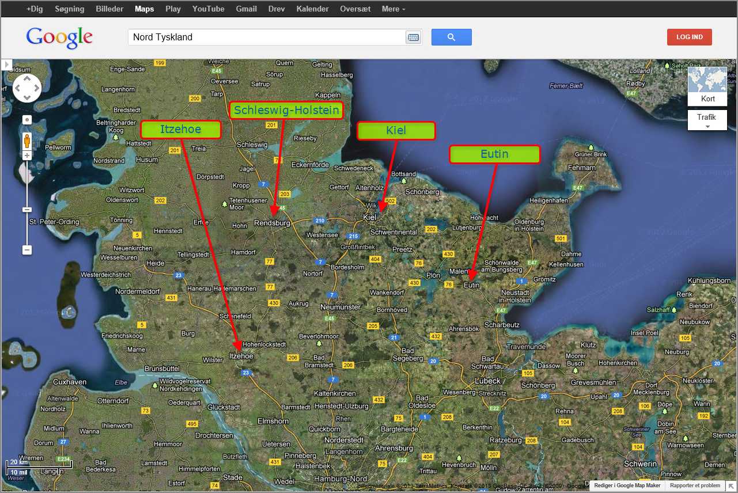
Task: Go to Gmail in the top bar
Action: pyautogui.click(x=246, y=9)
